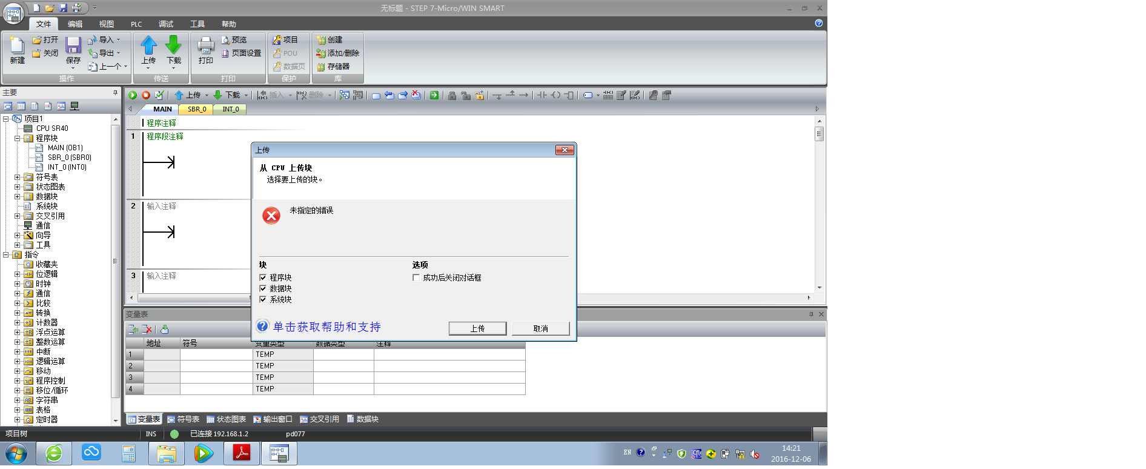Uncheck the 程序块 program block checkbox
The height and width of the screenshot is (469, 1146).
pos(263,278)
